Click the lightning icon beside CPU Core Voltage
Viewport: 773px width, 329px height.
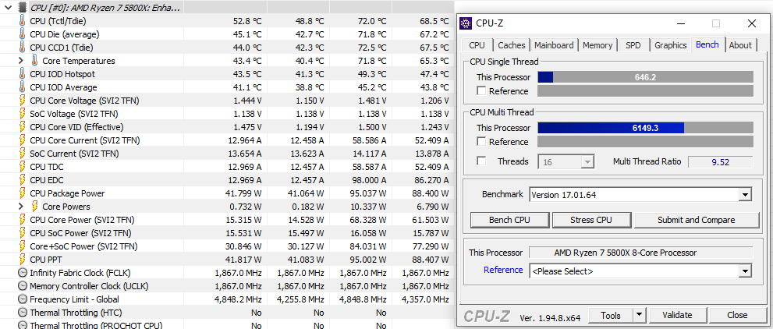click(x=22, y=101)
